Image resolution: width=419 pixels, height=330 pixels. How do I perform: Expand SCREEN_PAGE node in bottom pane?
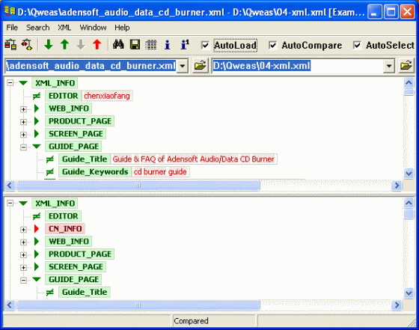[23, 267]
